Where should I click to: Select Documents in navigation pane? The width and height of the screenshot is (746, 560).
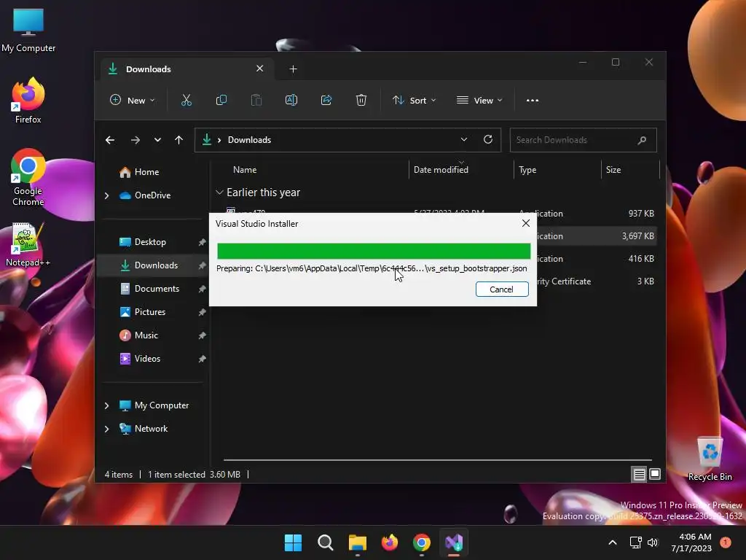pos(157,289)
